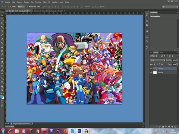Open the Tipo layer filter dropdown
179x134 pixels.
pyautogui.click(x=153, y=56)
